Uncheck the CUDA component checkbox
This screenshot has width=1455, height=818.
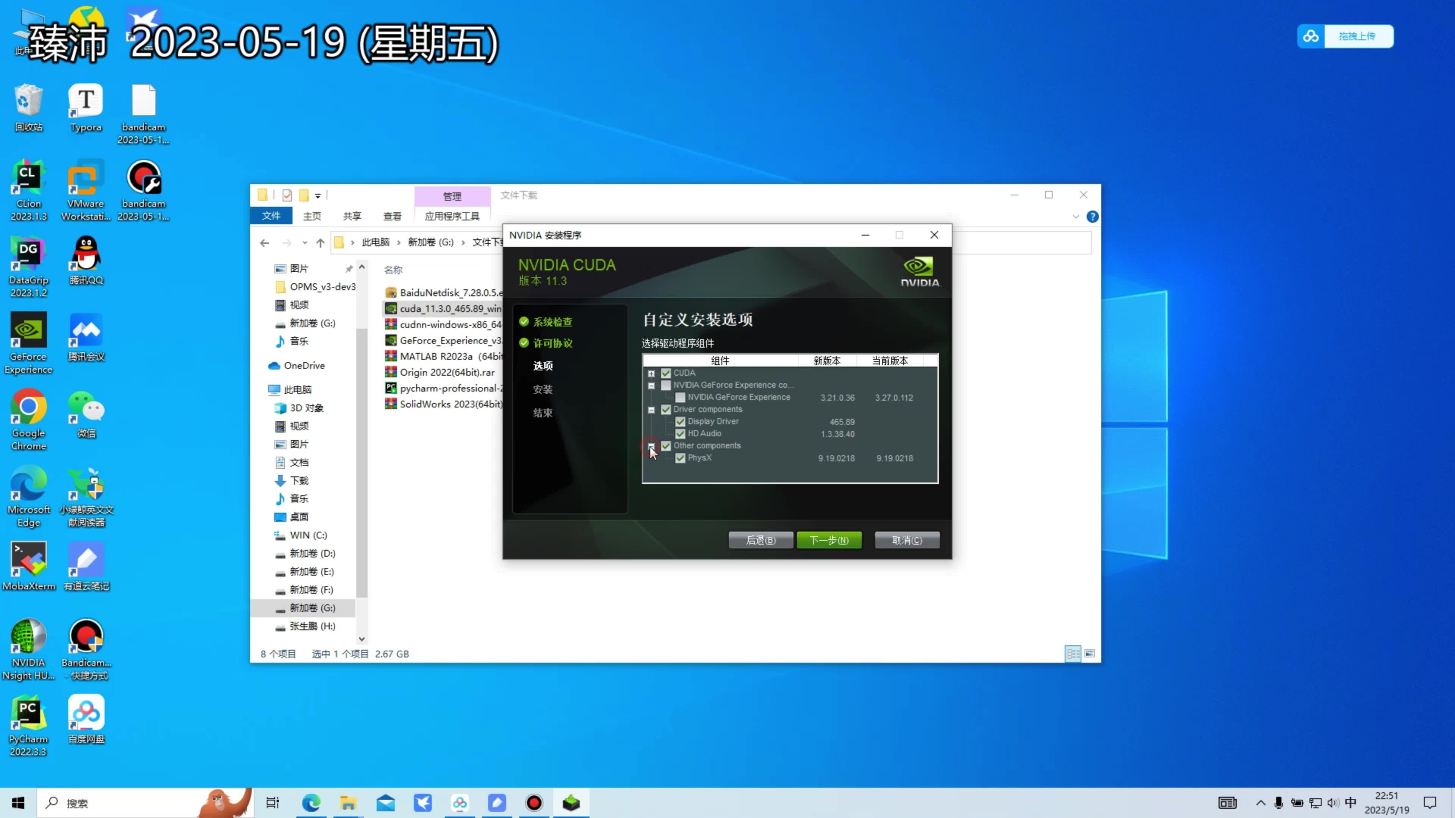666,373
